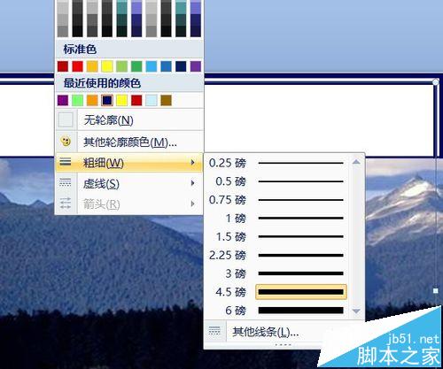Screen dimensions: 443x369
Task: Expand the 箭头 submenu arrow
Action: click(192, 204)
